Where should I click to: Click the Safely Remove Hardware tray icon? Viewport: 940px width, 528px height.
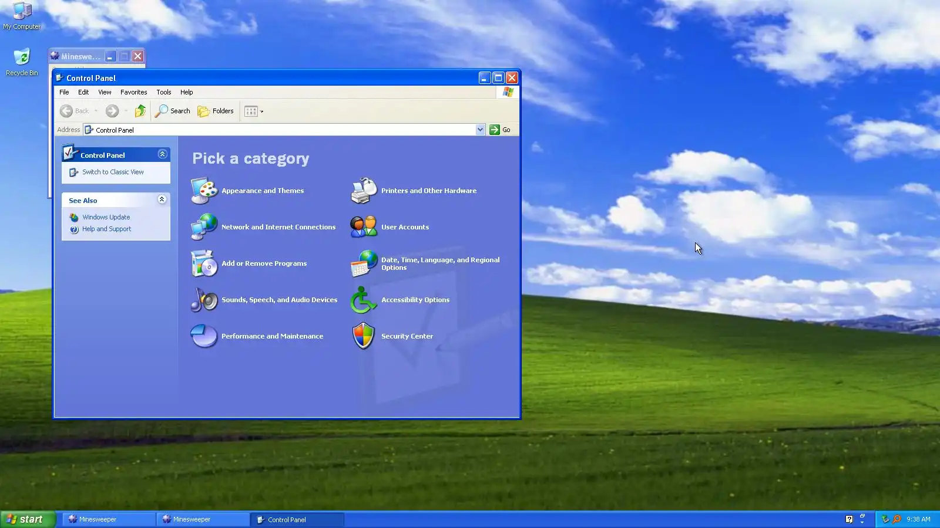pyautogui.click(x=885, y=519)
